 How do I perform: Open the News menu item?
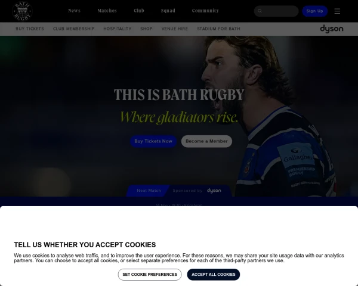pos(74,11)
